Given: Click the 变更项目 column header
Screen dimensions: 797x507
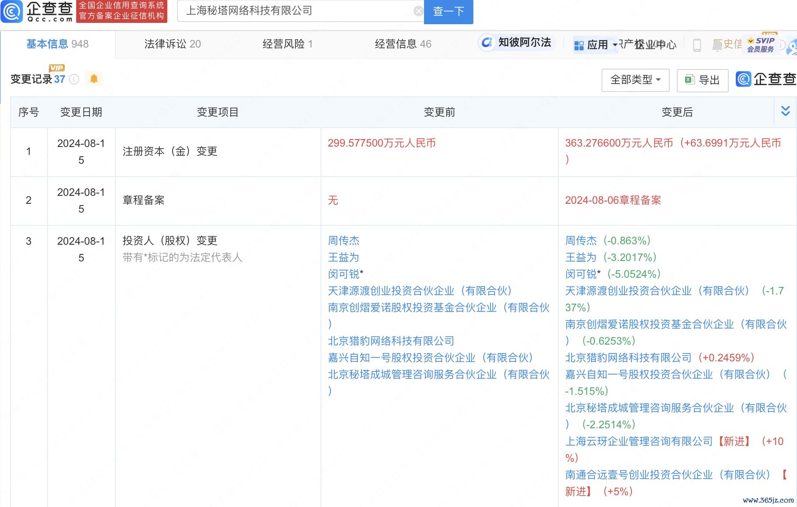Looking at the screenshot, I should [218, 112].
